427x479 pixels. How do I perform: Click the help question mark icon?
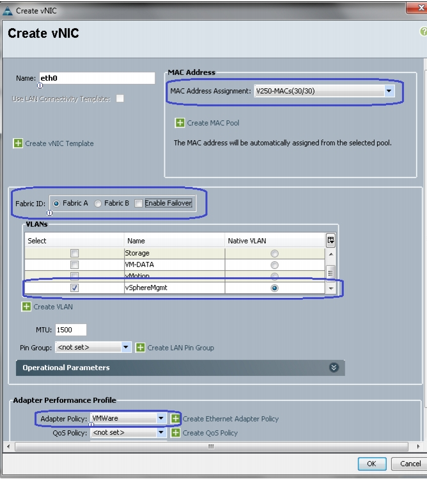[x=423, y=31]
